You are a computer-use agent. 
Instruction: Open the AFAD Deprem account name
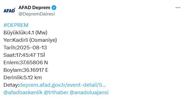coord(34,8)
